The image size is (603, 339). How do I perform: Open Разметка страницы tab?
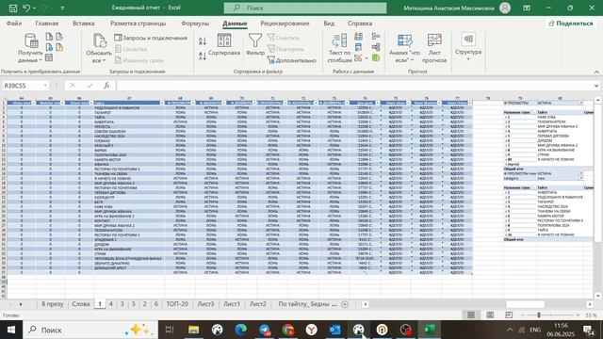[139, 23]
